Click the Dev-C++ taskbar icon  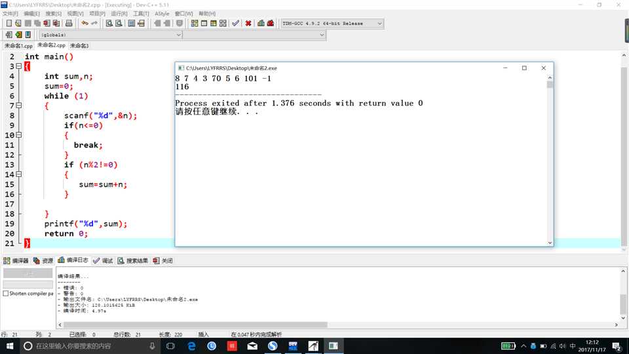[293, 346]
